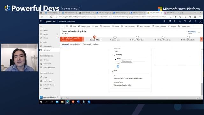Open the Eric Cheng owner link
Viewport: 204px width, 115px height.
pos(192,32)
